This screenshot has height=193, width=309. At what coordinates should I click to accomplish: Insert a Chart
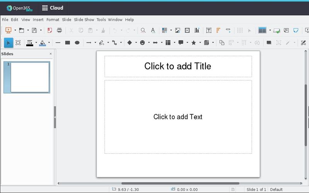point(197,30)
